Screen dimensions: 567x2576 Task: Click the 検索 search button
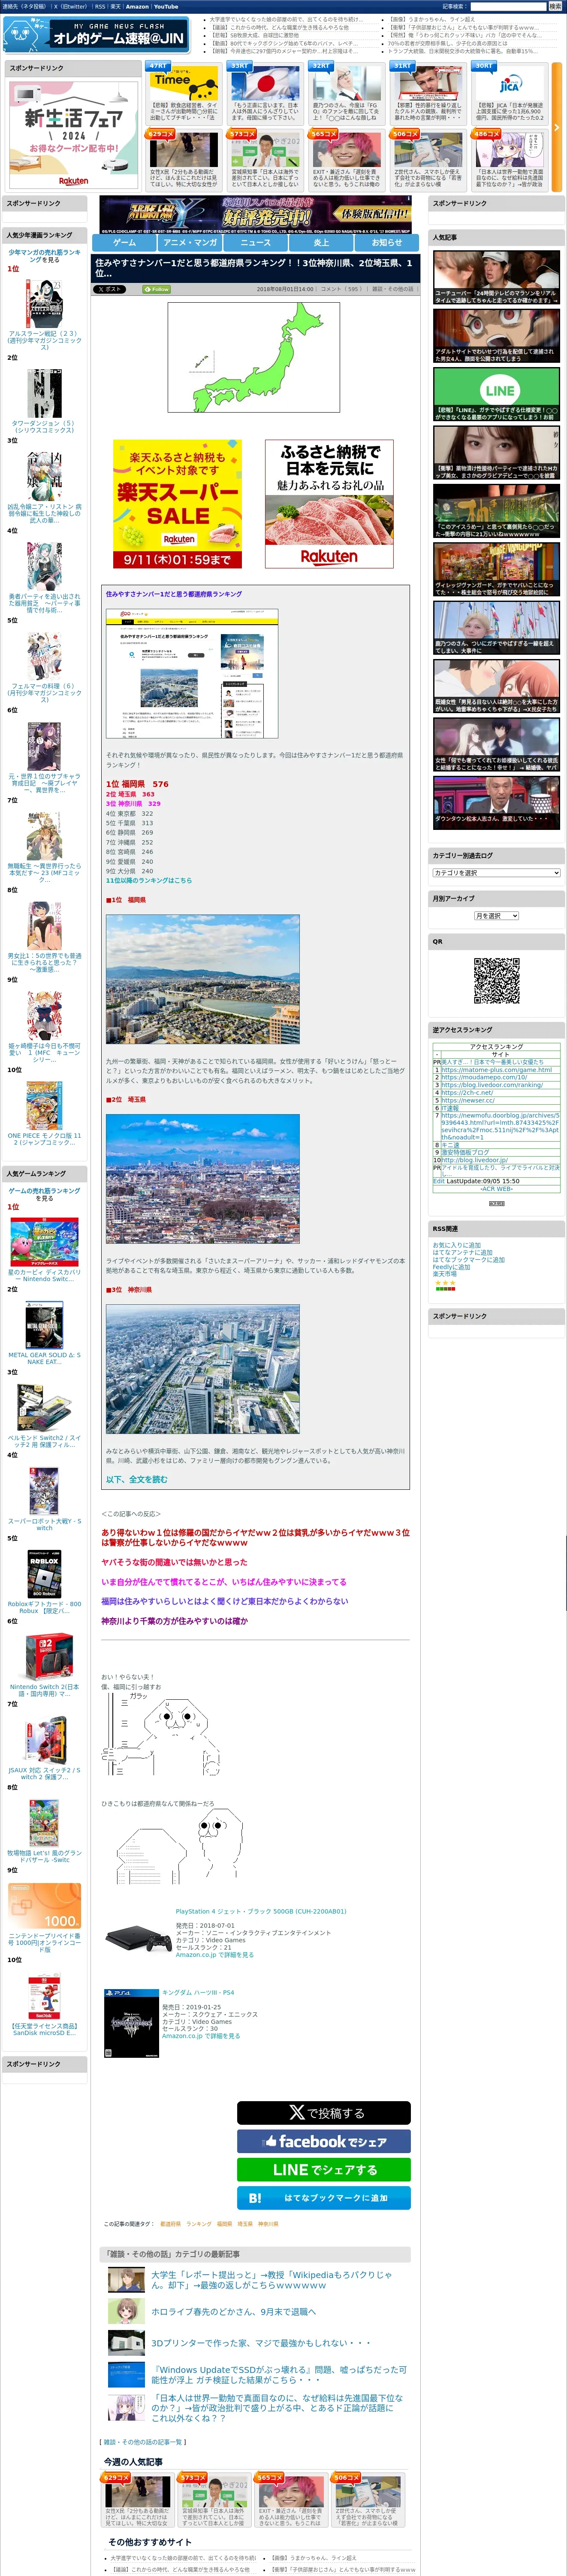point(556,6)
